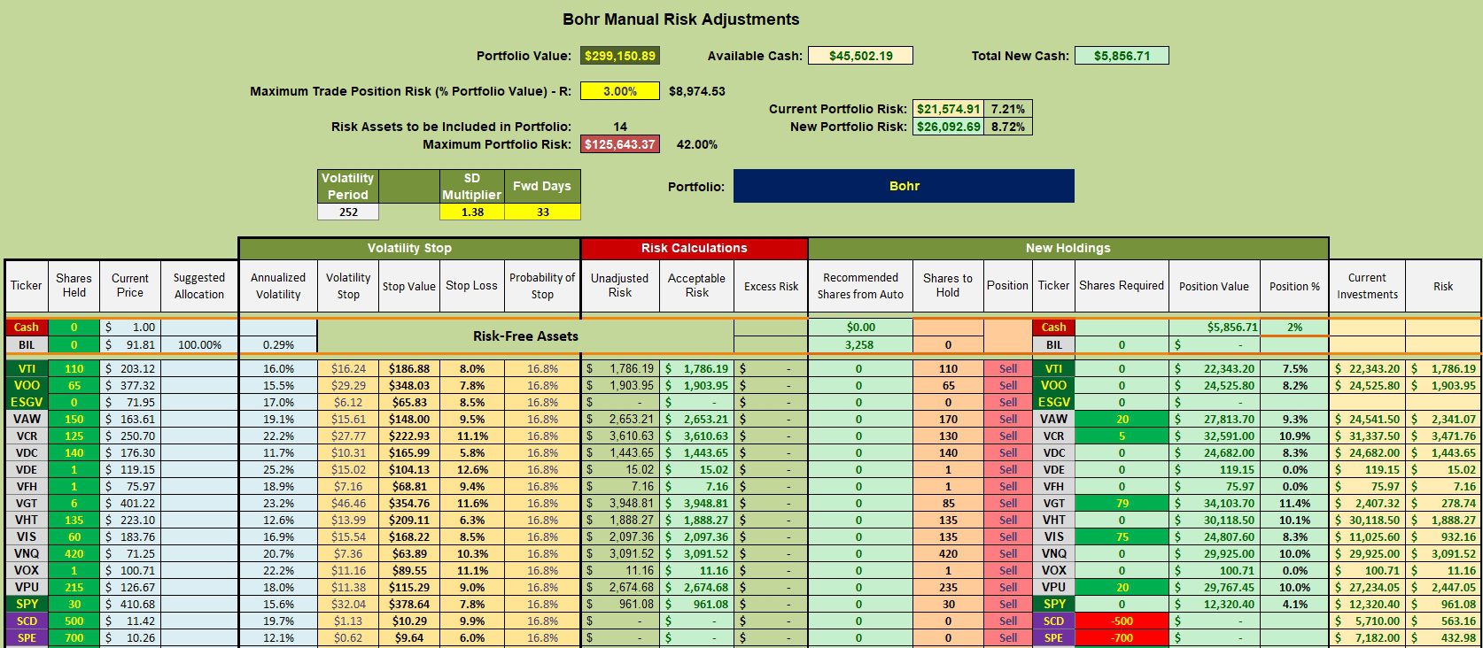Select the Acceptable Risk column header
Screen dimensions: 1483x648
[x=696, y=286]
